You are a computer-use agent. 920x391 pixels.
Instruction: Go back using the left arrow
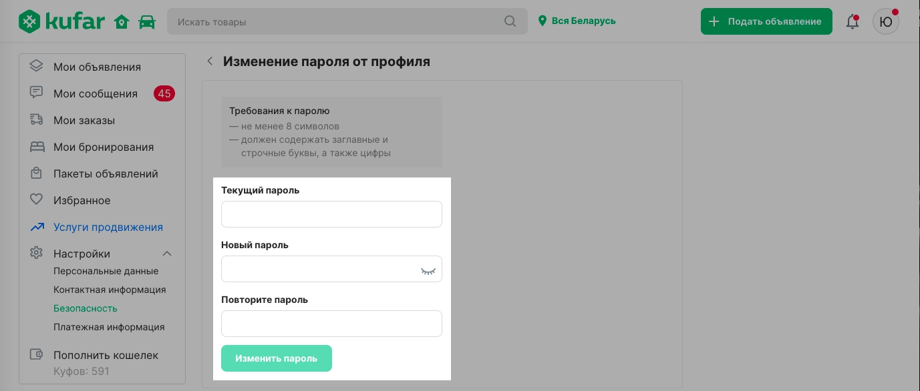[x=210, y=61]
